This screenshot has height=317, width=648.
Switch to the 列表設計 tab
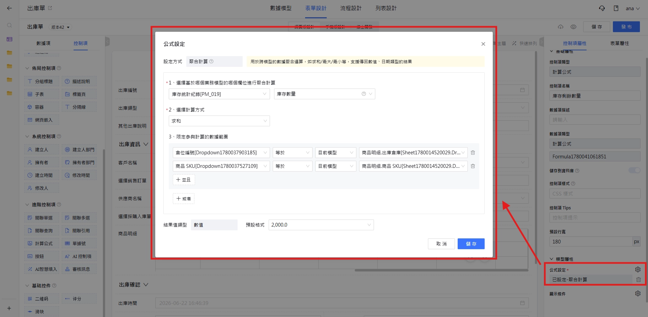[x=386, y=8]
